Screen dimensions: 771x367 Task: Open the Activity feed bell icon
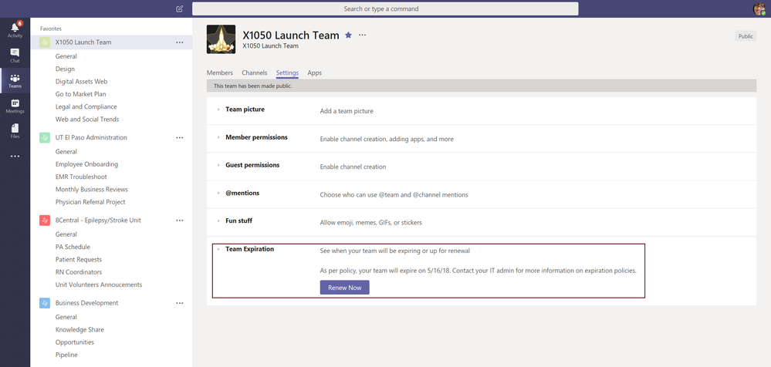pos(15,28)
